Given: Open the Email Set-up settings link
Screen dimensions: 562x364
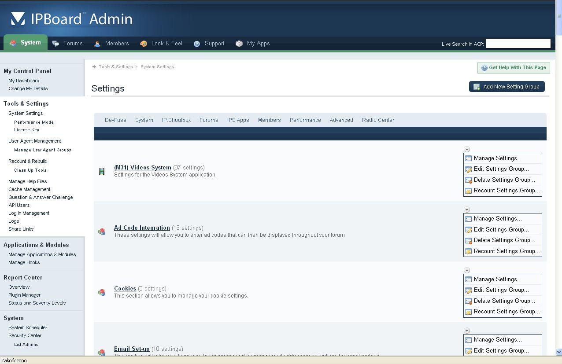Looking at the screenshot, I should coord(132,349).
